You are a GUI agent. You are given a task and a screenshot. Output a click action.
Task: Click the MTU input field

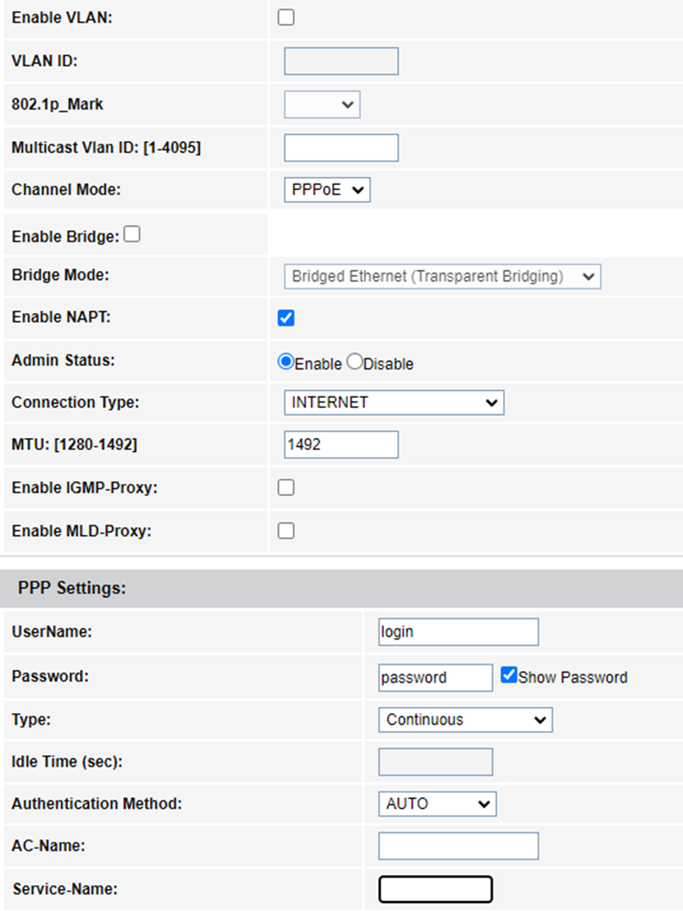point(341,445)
